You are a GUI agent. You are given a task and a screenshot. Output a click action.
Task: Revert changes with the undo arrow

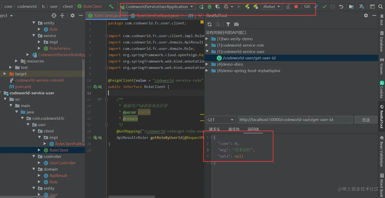pos(341,7)
